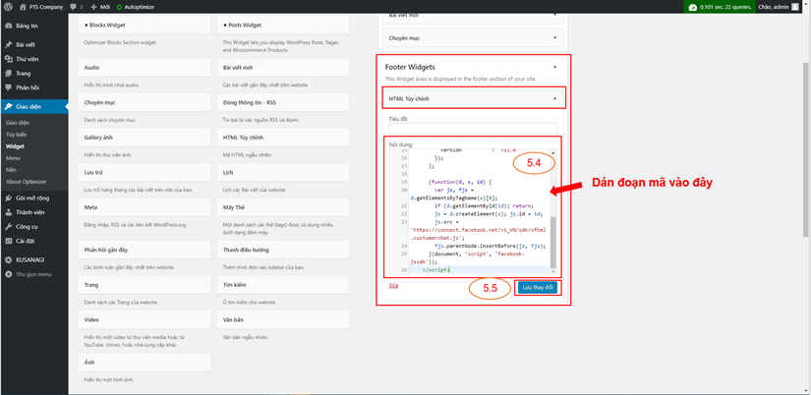Select the Audio available widget
Viewport: 811px width, 395px height.
tap(145, 68)
